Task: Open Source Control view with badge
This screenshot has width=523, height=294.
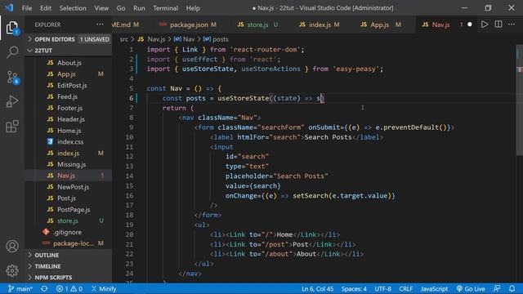Action: point(12,77)
